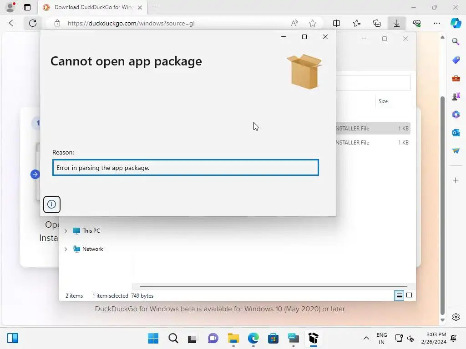This screenshot has width=466, height=349.
Task: Switch to App Installer in taskbar
Action: click(313, 338)
